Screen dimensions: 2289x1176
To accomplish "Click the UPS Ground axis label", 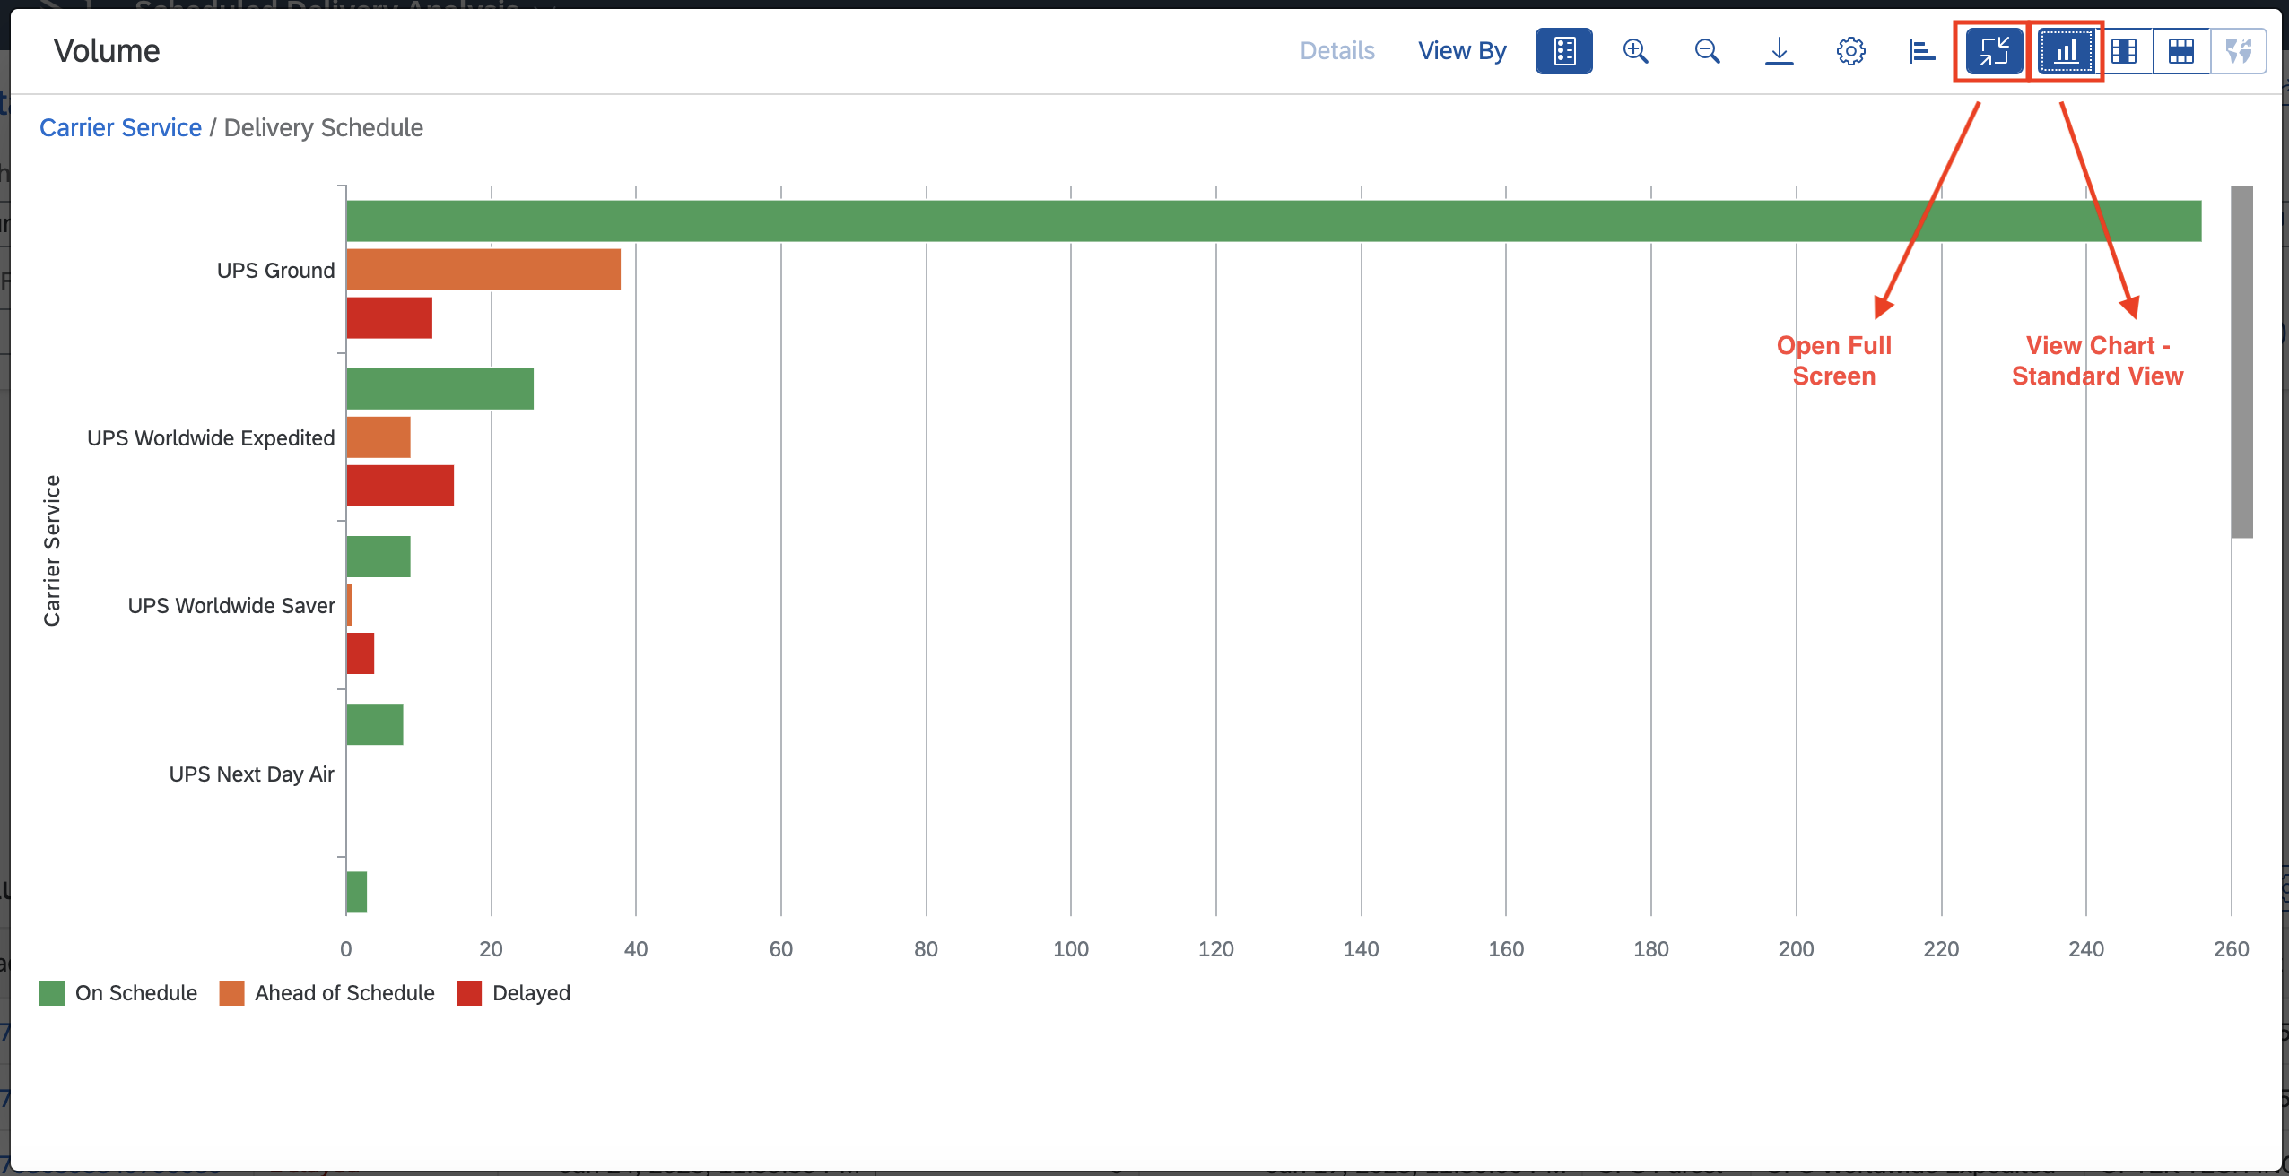I will click(275, 270).
